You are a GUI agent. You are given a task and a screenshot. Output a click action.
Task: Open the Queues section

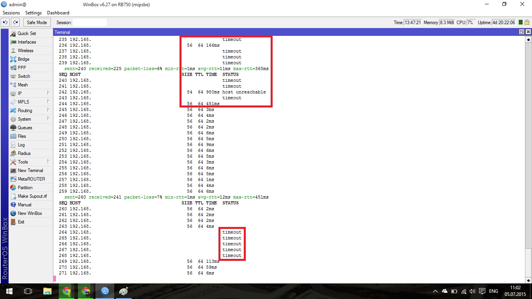pos(25,128)
